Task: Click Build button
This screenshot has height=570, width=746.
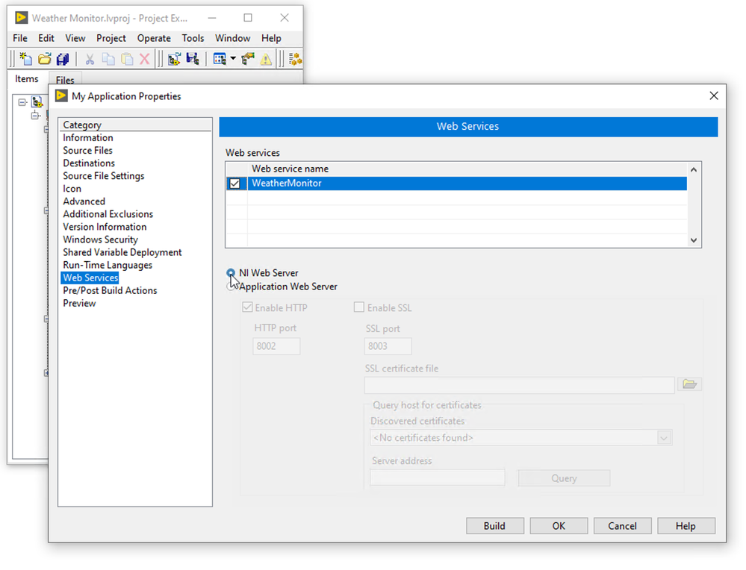Action: pos(495,526)
